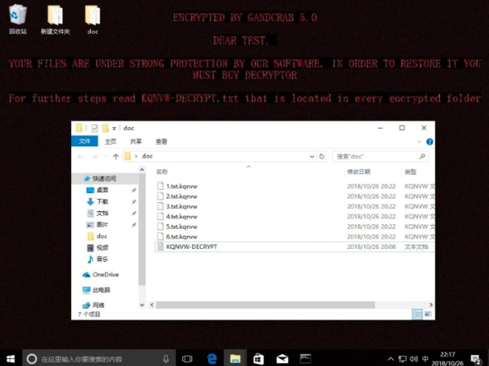
Task: Open the Recycle Bin desktop icon
Action: 18,20
